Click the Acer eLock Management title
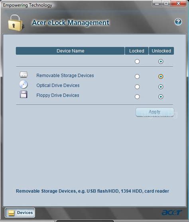189x222 pixels. pyautogui.click(x=71, y=23)
